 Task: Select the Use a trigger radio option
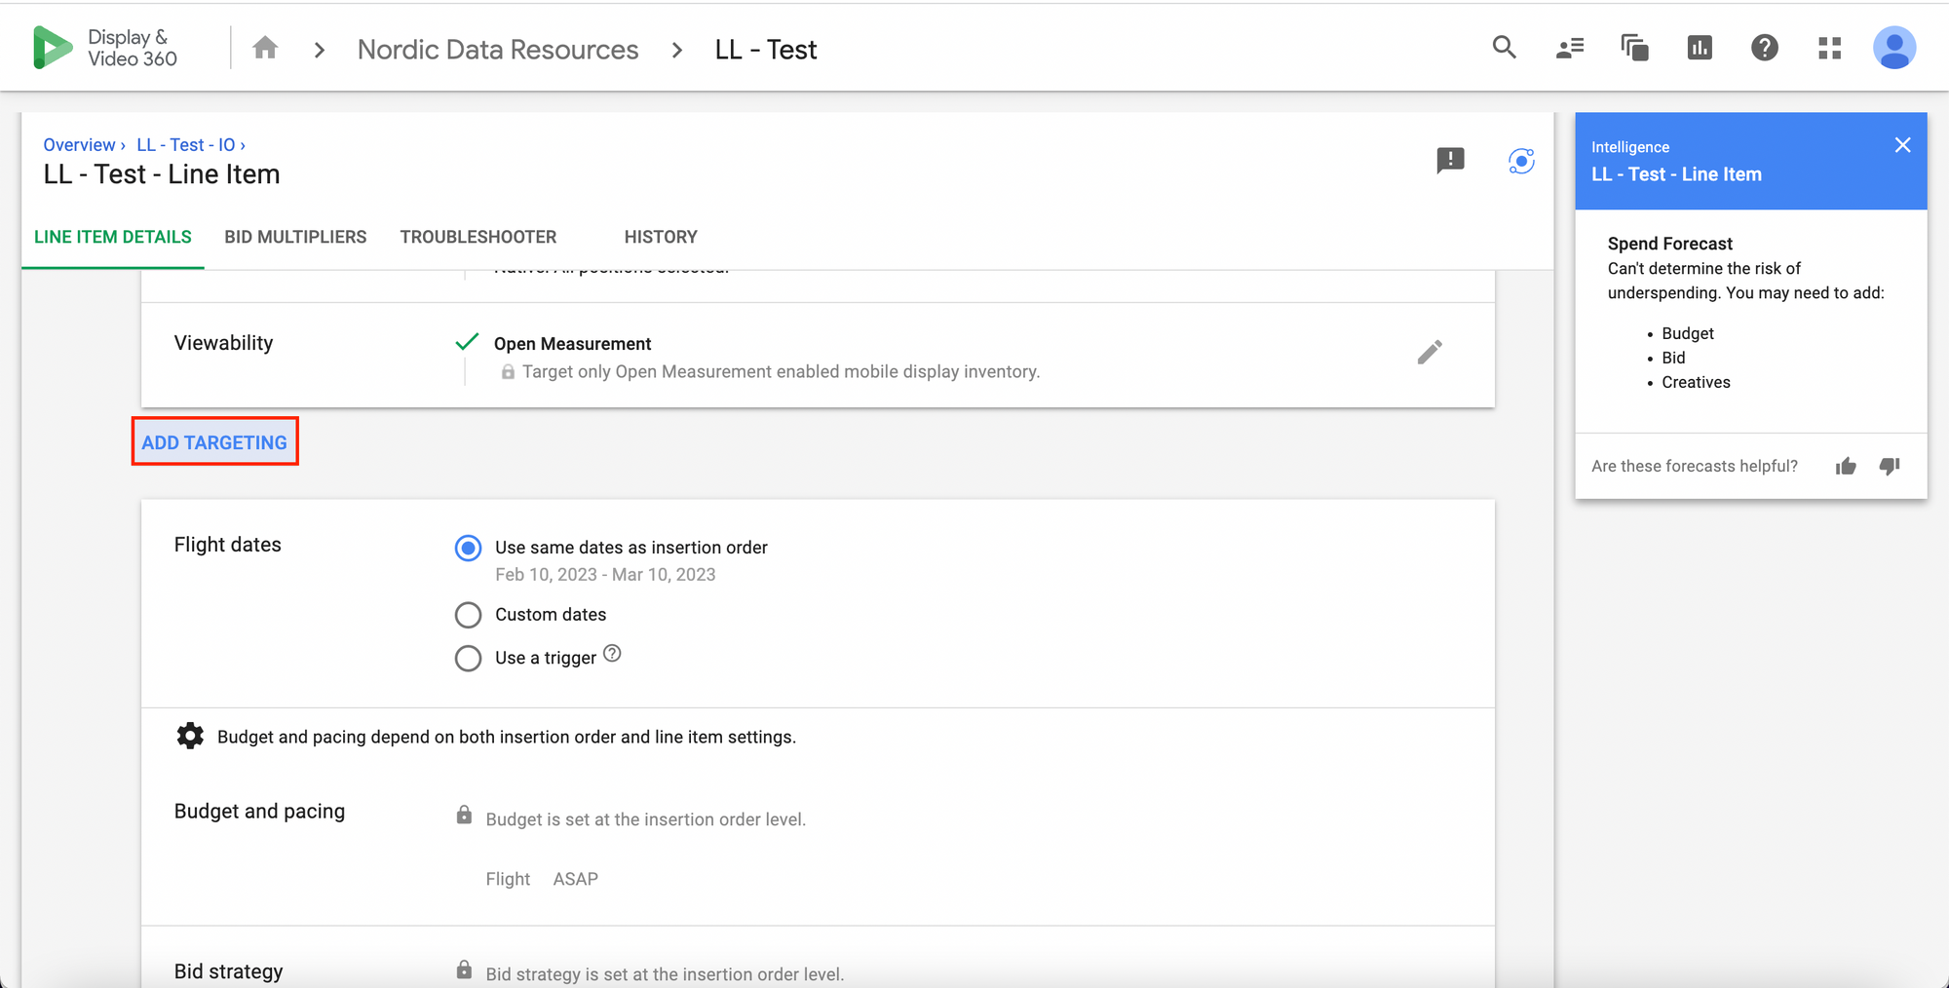point(469,659)
